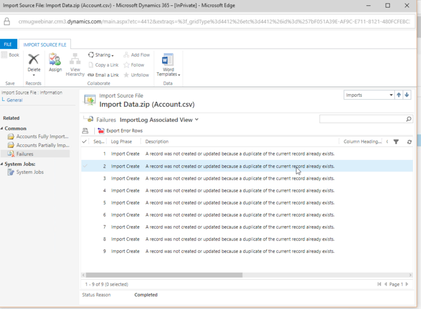Click the horizontal scrollbar thumb
Image resolution: width=421 pixels, height=309 pixels.
(164, 275)
